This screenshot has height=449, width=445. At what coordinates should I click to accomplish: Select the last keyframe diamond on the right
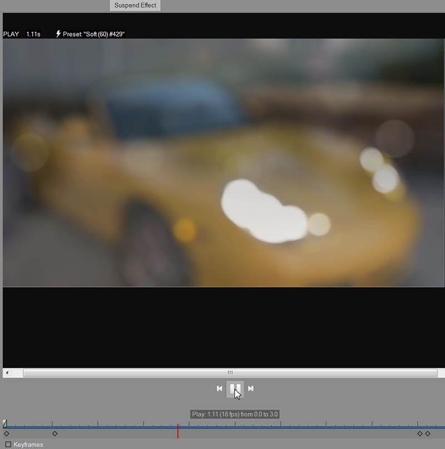(x=428, y=433)
